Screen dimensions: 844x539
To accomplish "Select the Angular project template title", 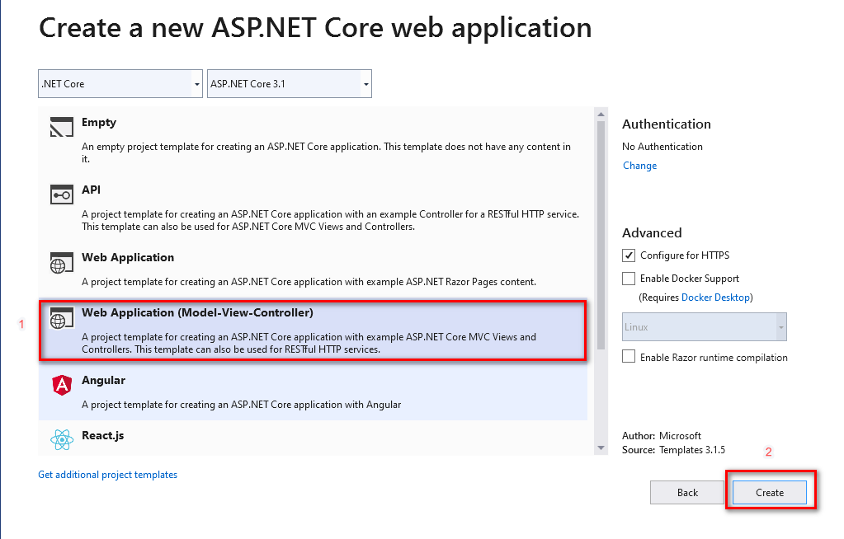I will pyautogui.click(x=103, y=381).
